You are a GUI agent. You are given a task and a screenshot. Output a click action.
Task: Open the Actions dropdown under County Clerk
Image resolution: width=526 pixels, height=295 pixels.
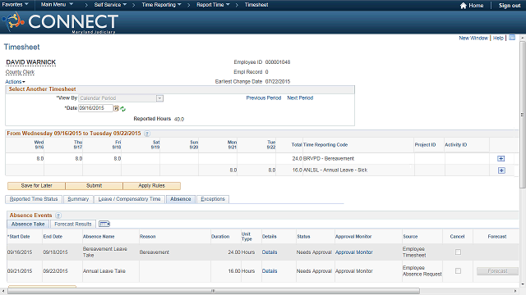15,82
